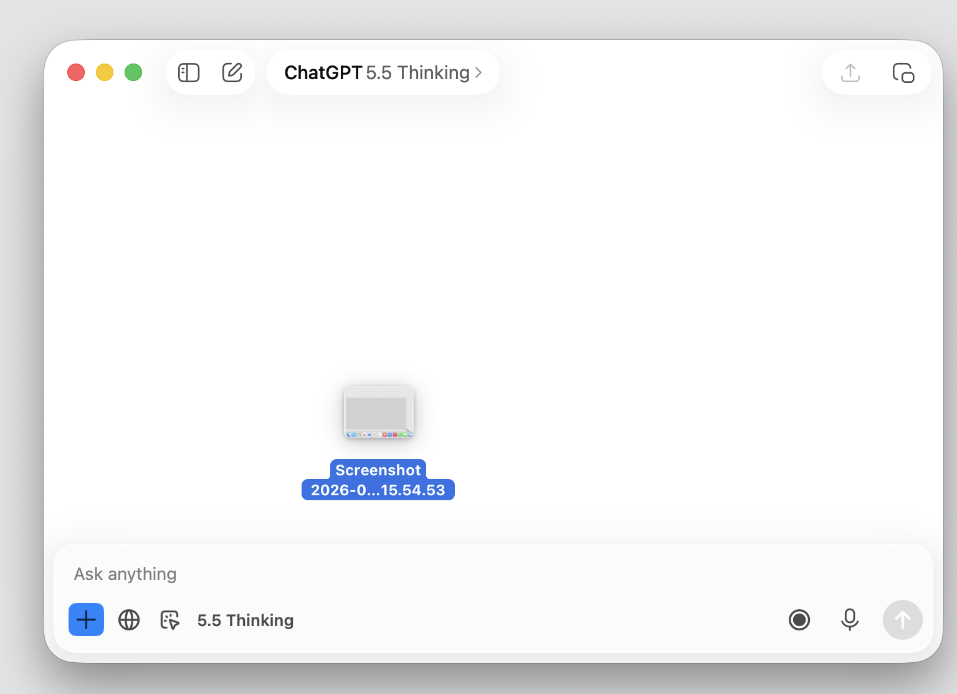Start dictation with microphone icon
Viewport: 957px width, 694px height.
pyautogui.click(x=850, y=620)
